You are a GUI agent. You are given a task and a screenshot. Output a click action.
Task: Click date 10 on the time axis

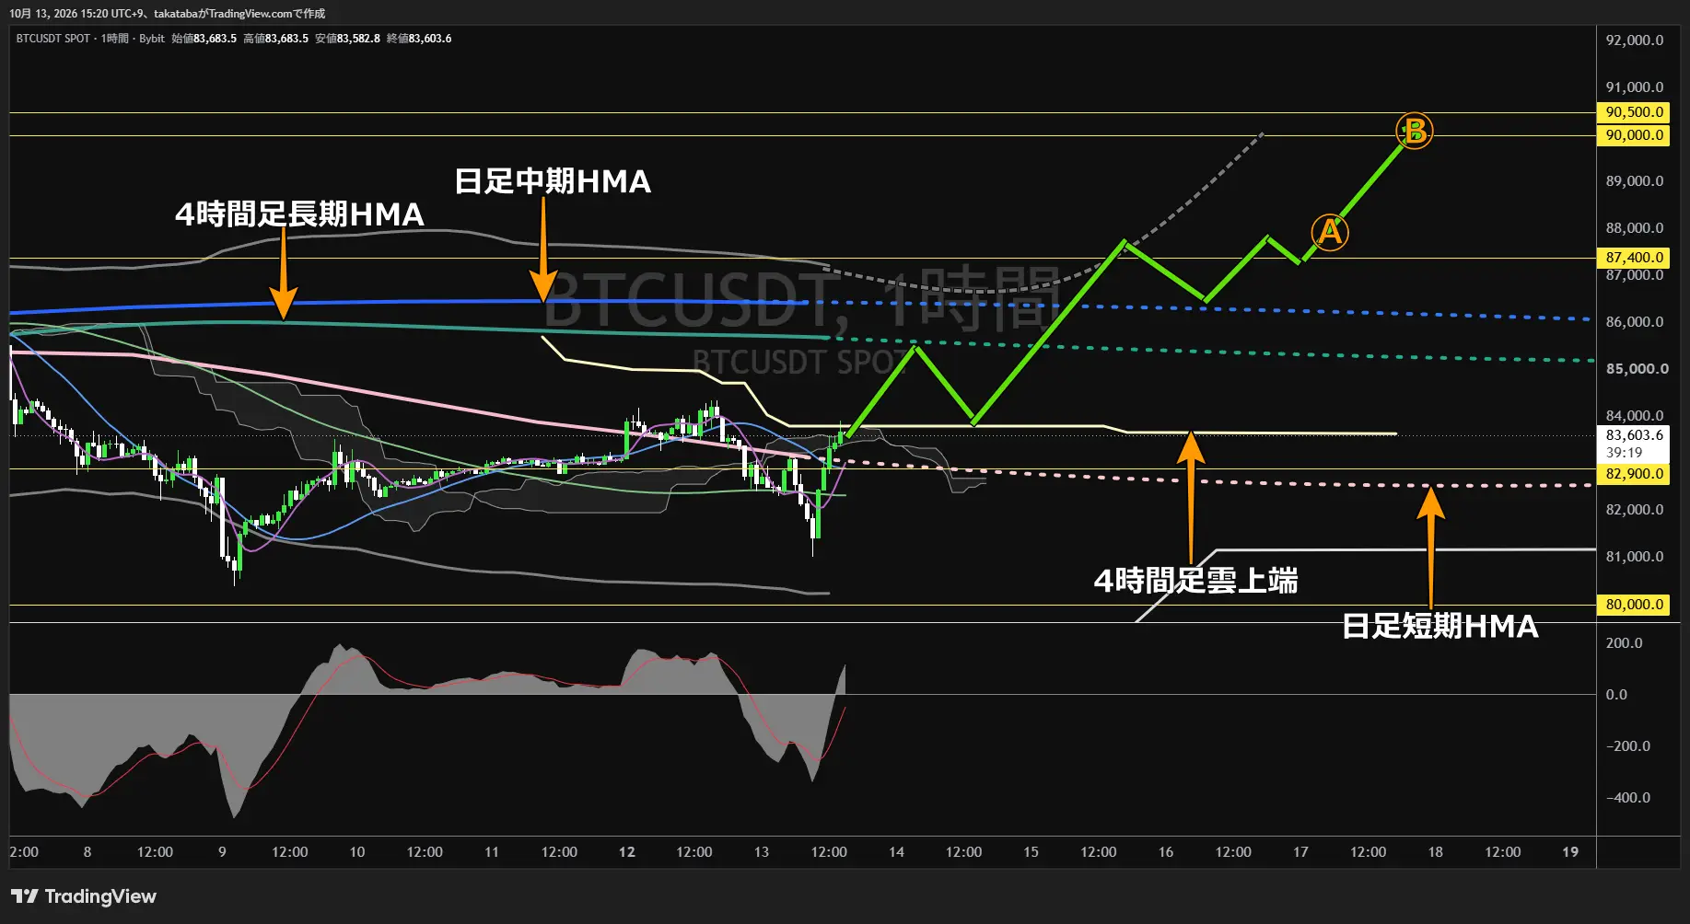[357, 852]
